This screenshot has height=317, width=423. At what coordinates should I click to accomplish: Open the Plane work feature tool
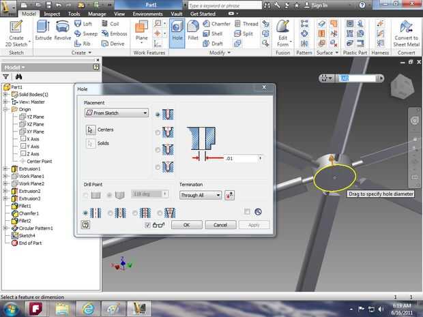pyautogui.click(x=142, y=31)
